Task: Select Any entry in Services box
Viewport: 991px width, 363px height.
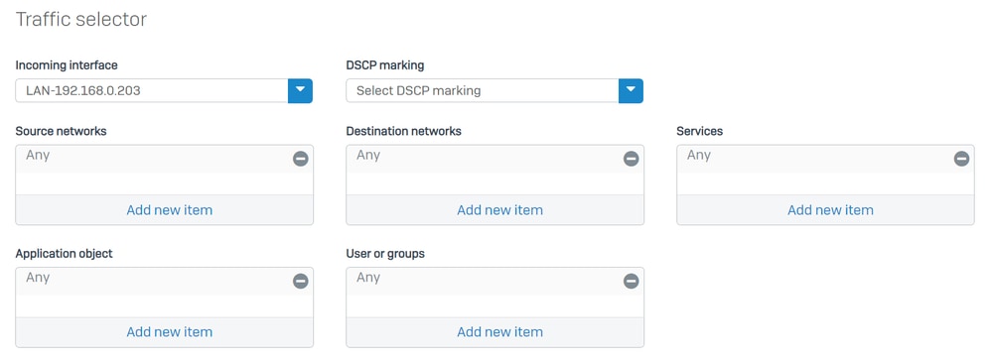Action: click(699, 156)
